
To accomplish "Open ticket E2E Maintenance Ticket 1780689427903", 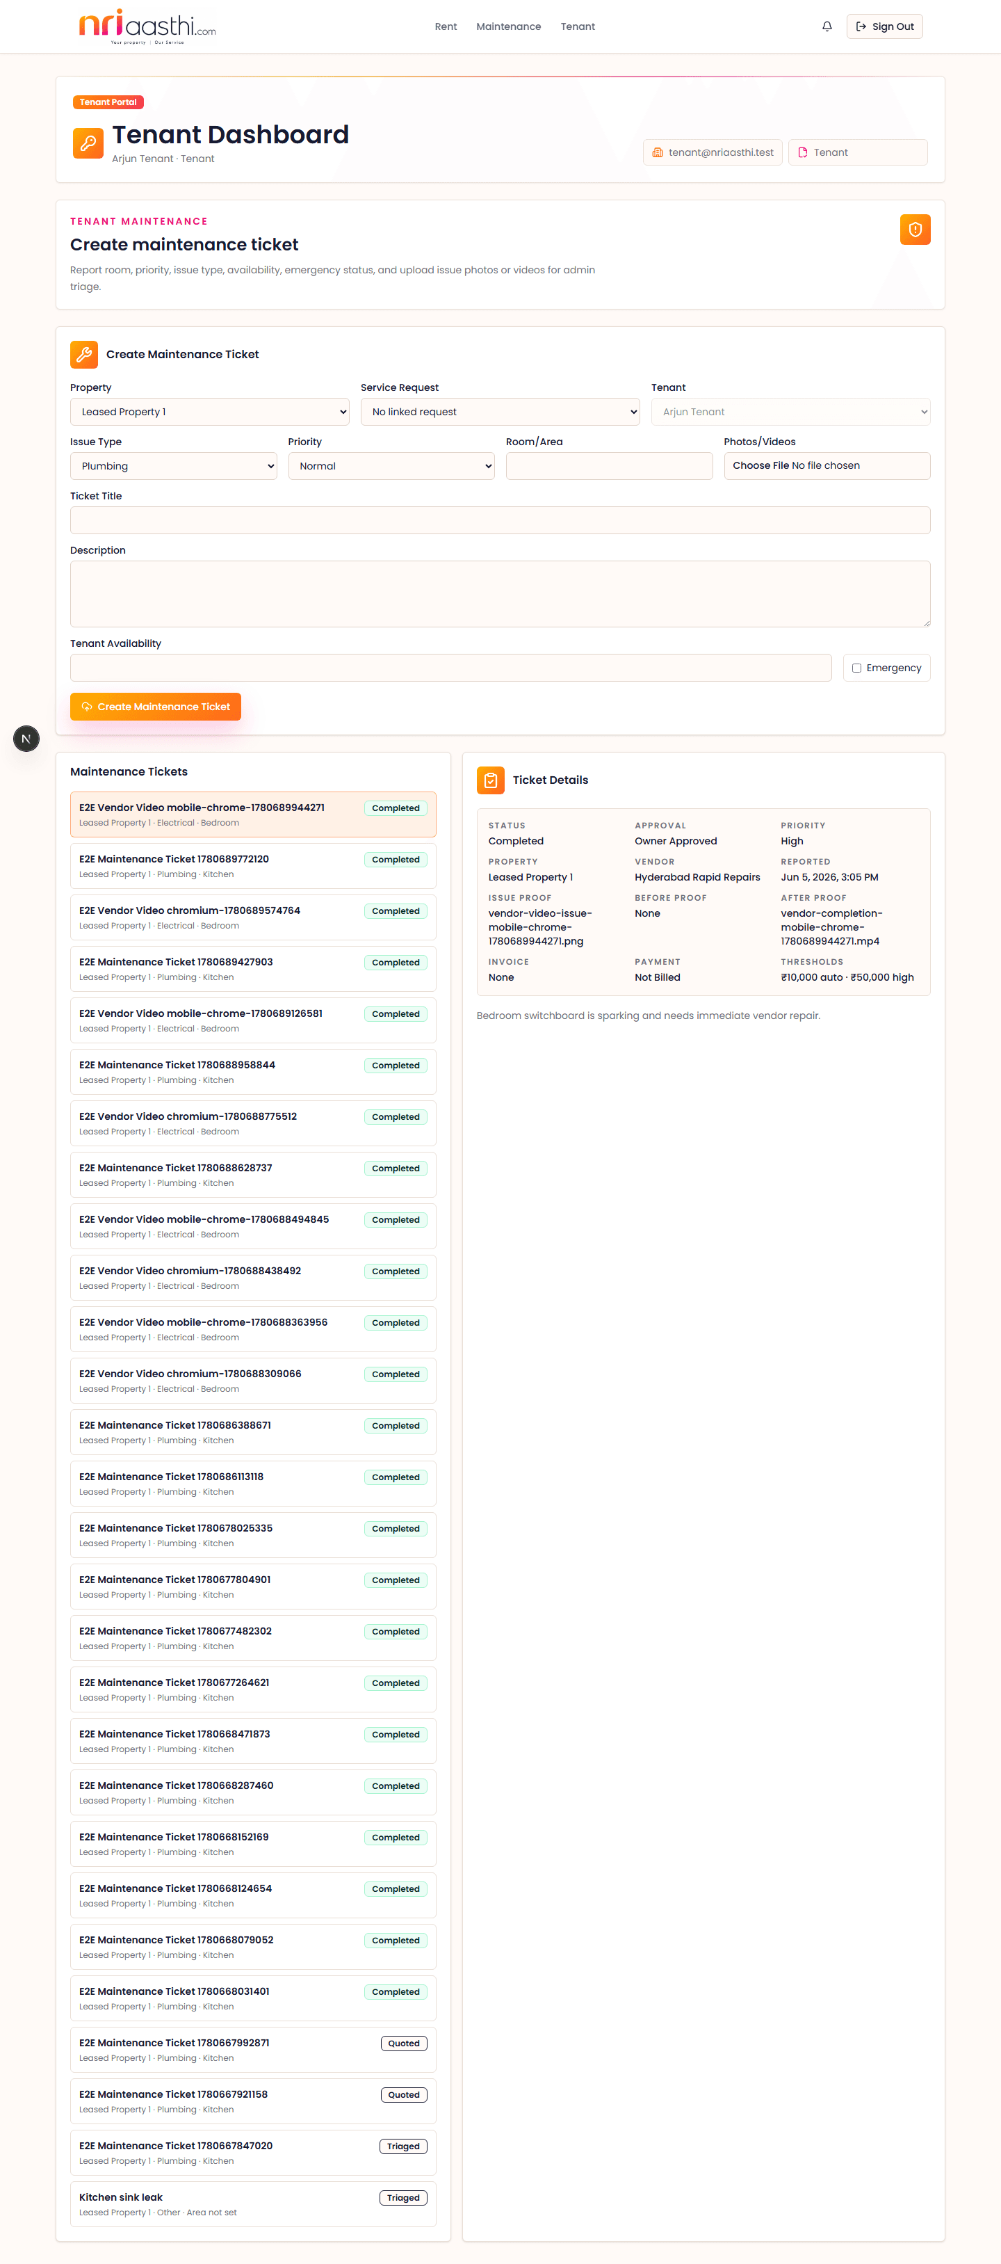I will pos(253,970).
